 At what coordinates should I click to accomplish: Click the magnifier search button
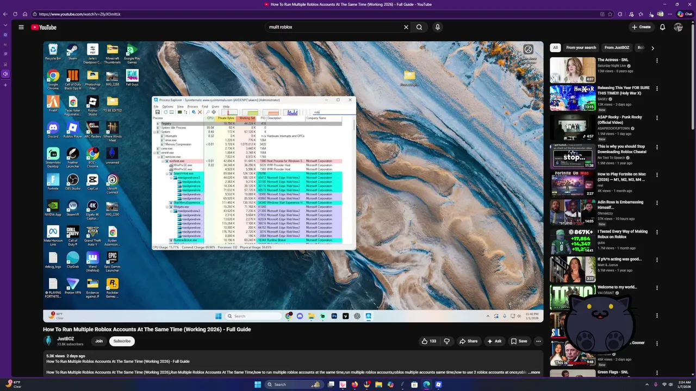point(419,27)
